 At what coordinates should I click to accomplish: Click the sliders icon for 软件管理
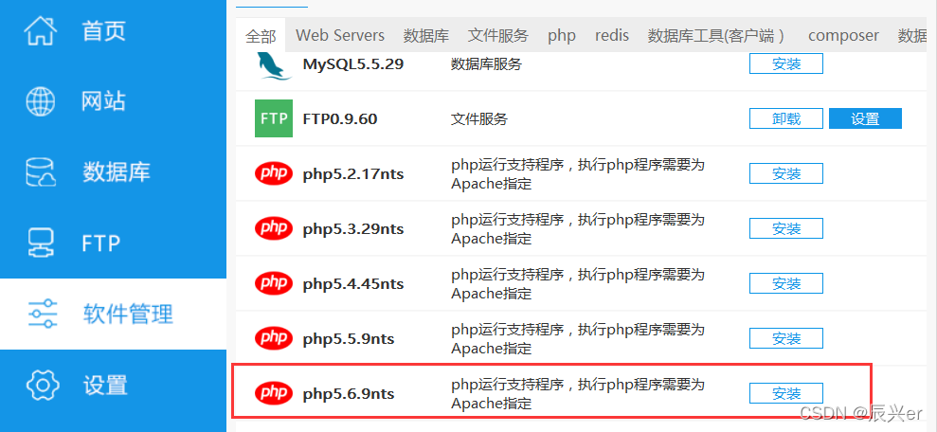pyautogui.click(x=43, y=314)
